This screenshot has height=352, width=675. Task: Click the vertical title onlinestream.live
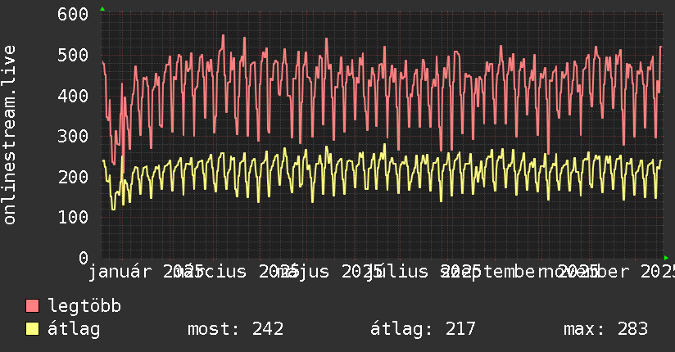point(9,135)
